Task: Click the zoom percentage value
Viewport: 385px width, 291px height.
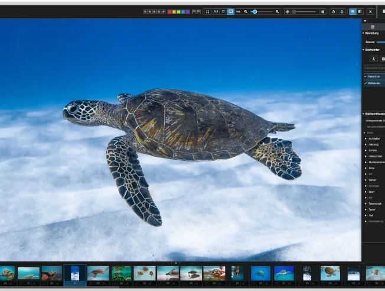Action: 238,12
